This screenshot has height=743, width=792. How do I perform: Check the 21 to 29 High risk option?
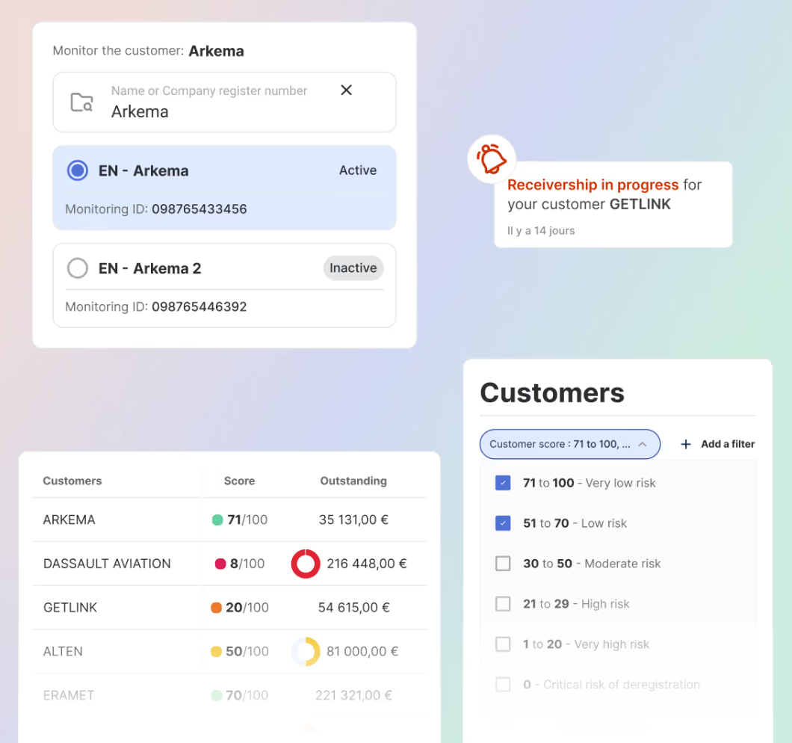[503, 604]
